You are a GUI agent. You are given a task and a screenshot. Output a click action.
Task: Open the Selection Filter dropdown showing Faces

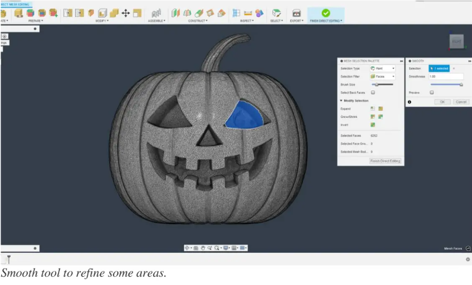coord(382,77)
